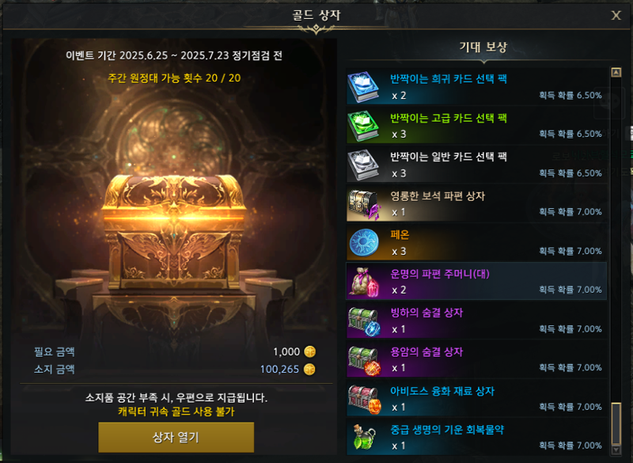Click the blue rare card pack icon
The width and height of the screenshot is (633, 463).
point(363,87)
